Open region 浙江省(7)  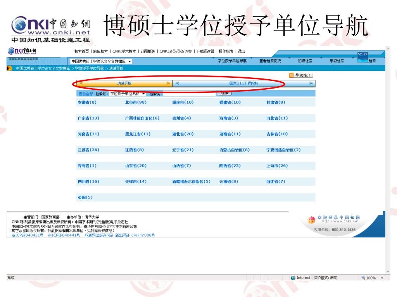click(276, 182)
